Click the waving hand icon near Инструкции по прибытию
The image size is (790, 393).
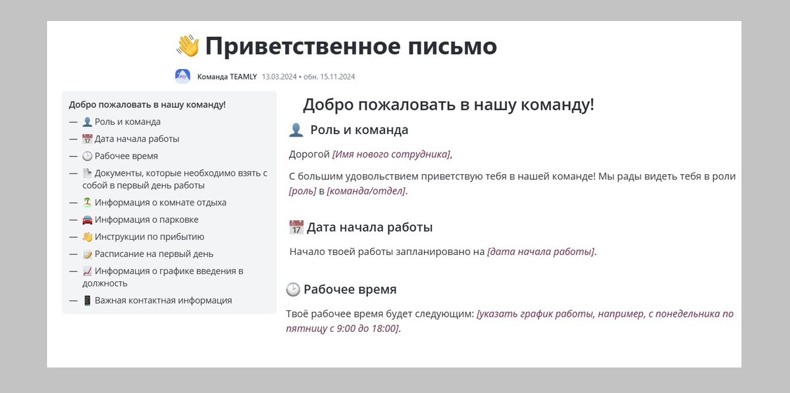tap(86, 237)
